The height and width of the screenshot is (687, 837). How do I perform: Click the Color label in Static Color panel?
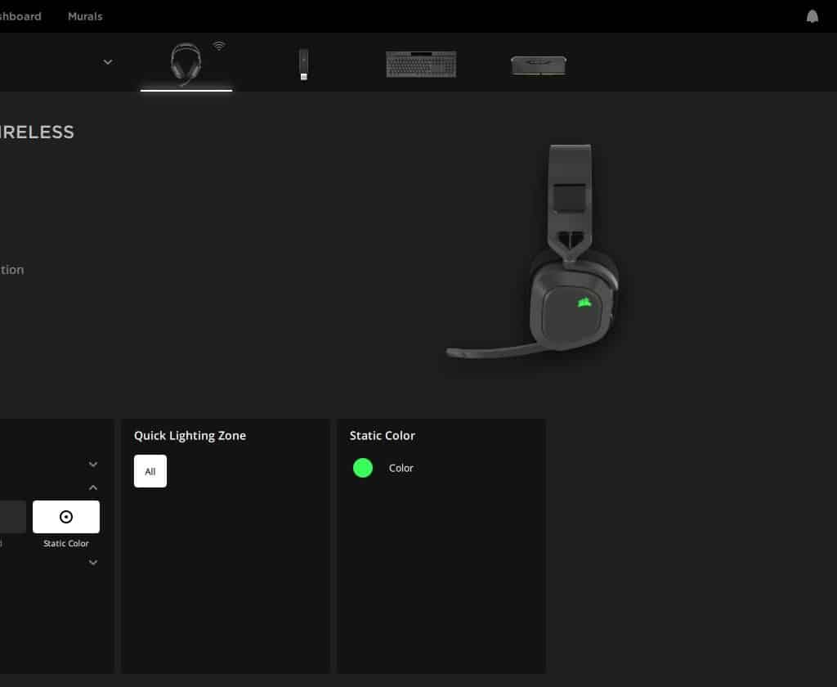(401, 468)
